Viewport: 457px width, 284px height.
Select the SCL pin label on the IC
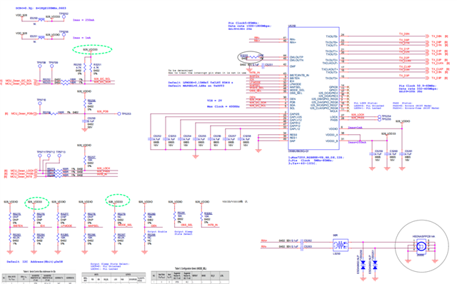click(x=292, y=108)
